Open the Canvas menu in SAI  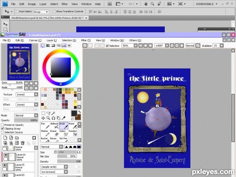(x=35, y=41)
